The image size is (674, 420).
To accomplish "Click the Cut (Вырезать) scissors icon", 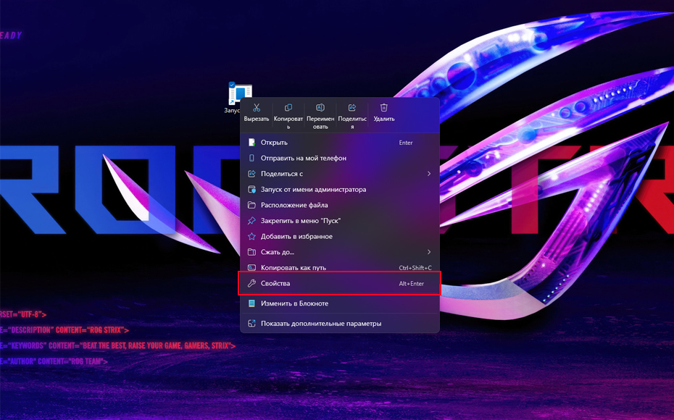I will tap(256, 107).
